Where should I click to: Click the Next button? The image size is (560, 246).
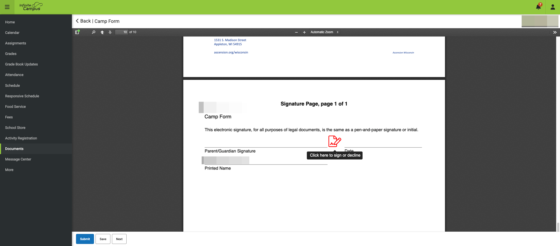[119, 239]
